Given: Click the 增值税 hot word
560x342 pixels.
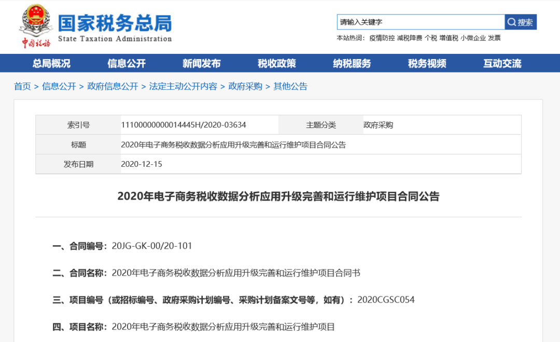Looking at the screenshot, I should pyautogui.click(x=450, y=37).
